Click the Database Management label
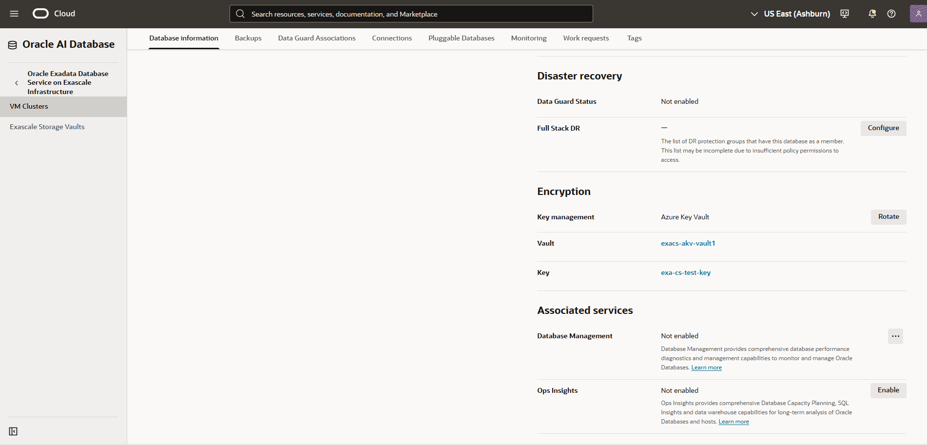 pyautogui.click(x=575, y=336)
